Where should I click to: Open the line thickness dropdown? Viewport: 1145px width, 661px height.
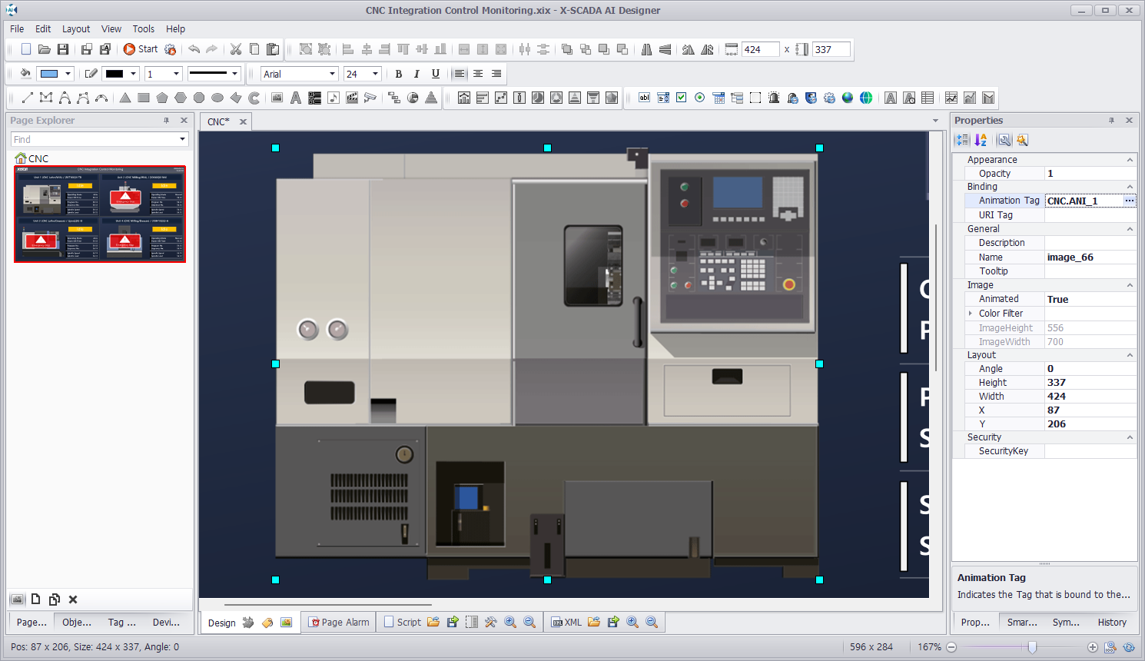pyautogui.click(x=176, y=74)
